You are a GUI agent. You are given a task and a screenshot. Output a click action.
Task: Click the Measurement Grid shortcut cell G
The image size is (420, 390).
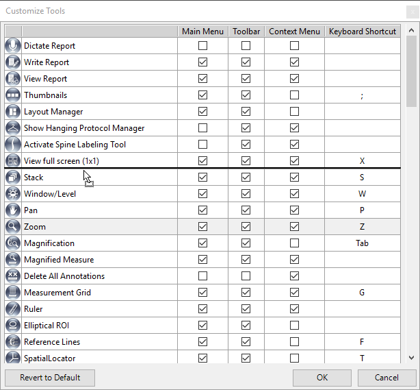363,293
